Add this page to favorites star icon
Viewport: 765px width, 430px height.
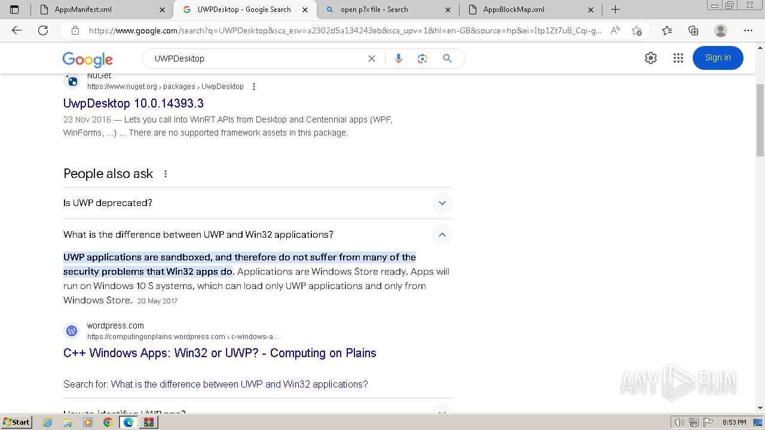637,30
